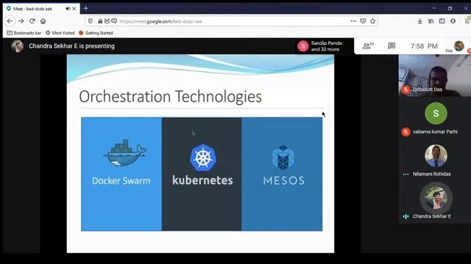Bookmark this page with the star
This screenshot has width=471, height=264.
(373, 21)
